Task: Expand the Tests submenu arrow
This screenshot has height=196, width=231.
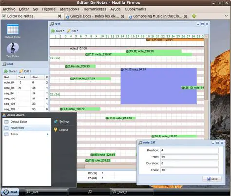Action: pos(47,134)
